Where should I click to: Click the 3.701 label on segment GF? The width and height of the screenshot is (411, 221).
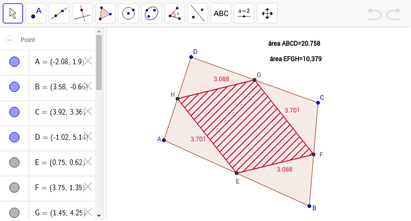pyautogui.click(x=292, y=110)
